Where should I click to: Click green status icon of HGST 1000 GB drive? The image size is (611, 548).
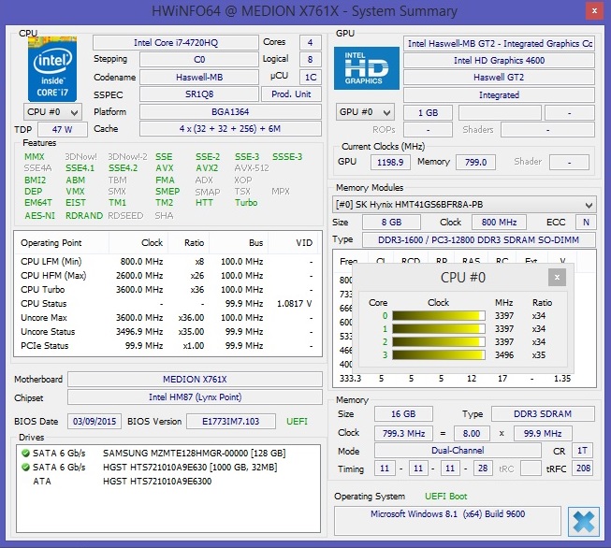(25, 467)
